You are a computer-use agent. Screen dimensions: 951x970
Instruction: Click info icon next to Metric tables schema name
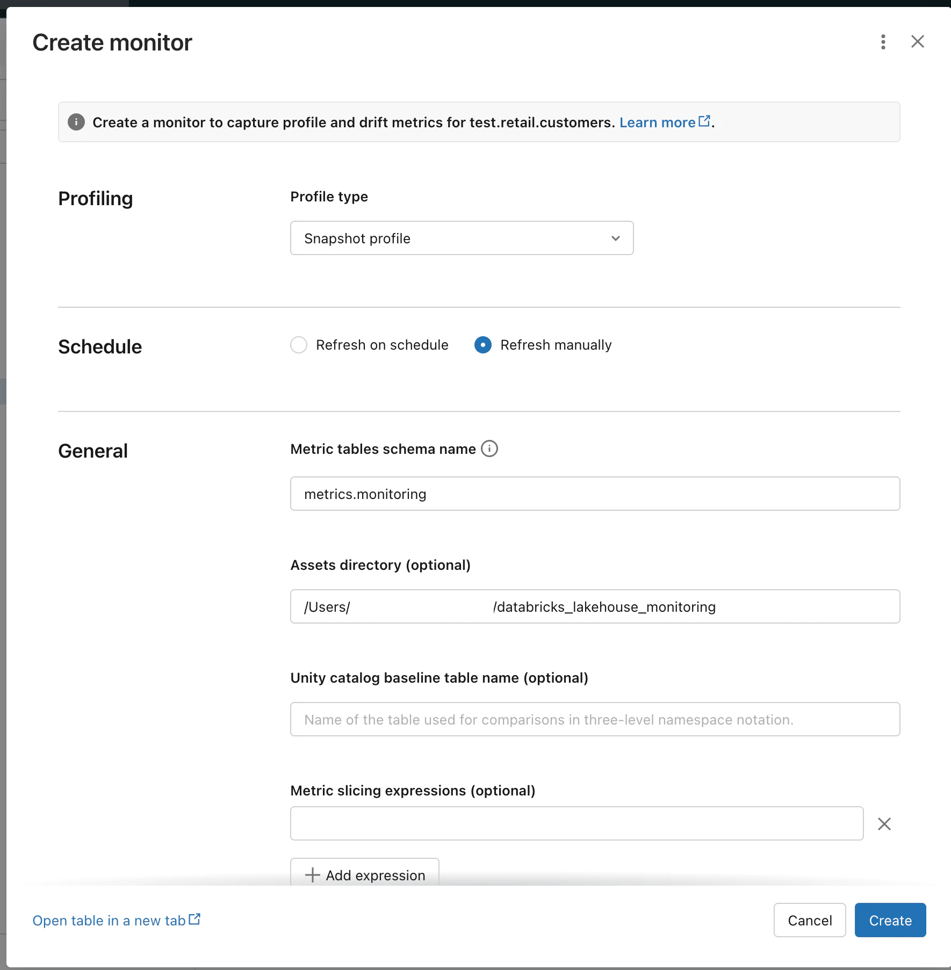point(489,448)
